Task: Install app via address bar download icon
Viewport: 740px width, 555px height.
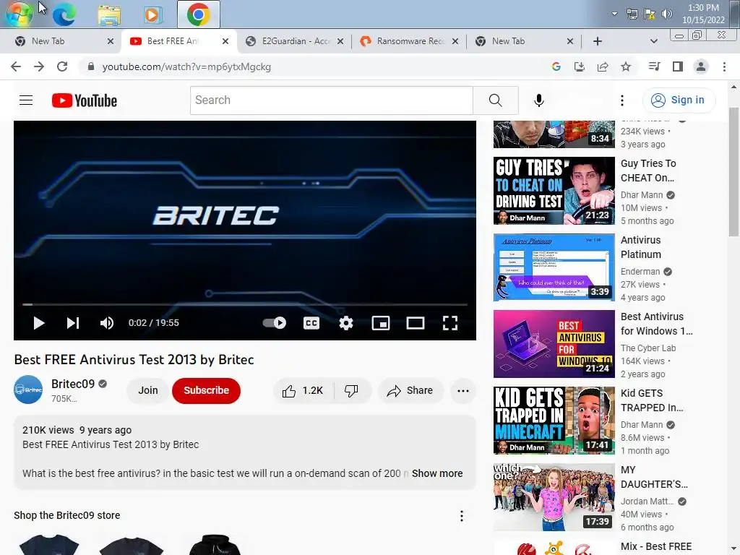Action: (580, 66)
